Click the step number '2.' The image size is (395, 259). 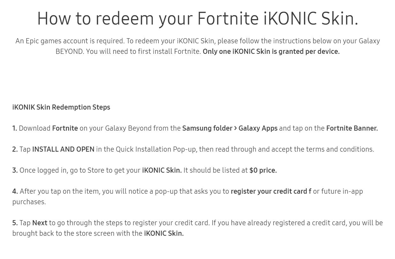point(15,149)
